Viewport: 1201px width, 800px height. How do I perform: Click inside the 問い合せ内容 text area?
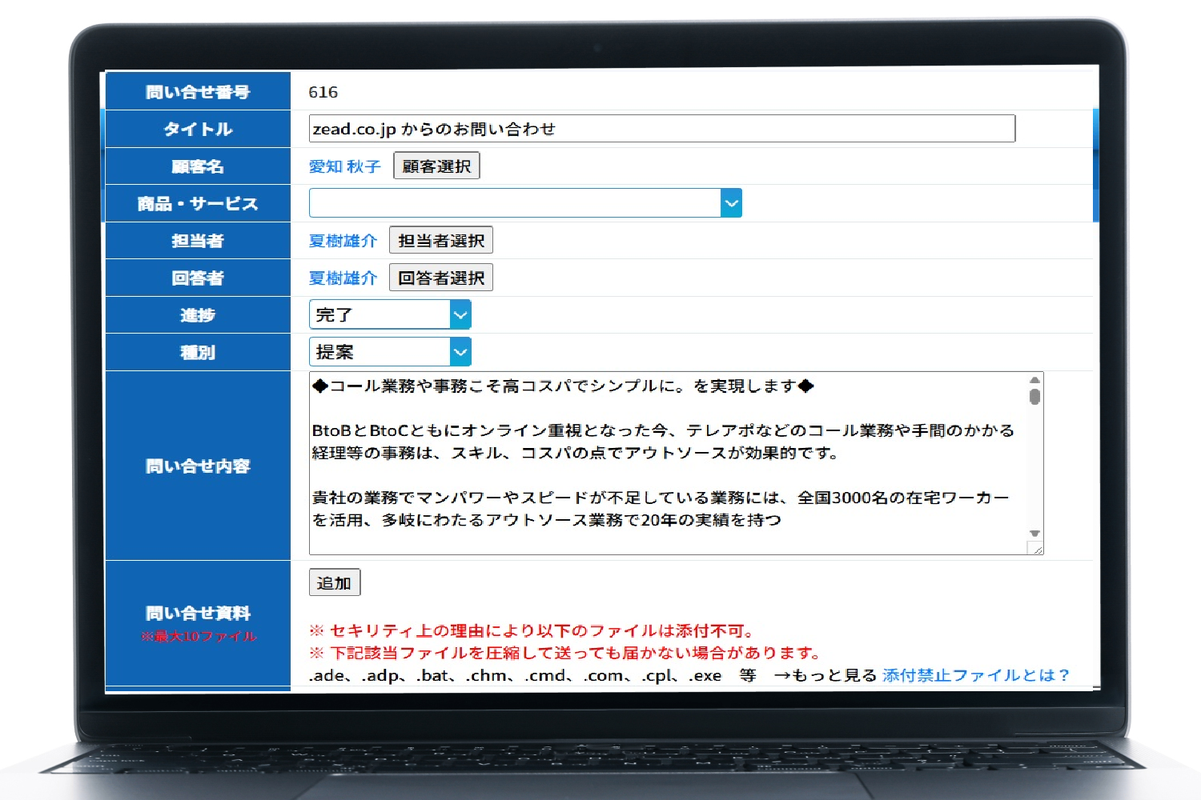pyautogui.click(x=665, y=464)
